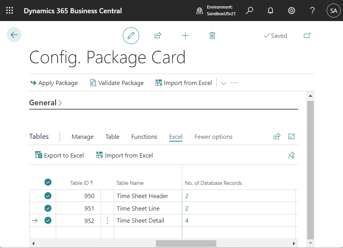Click horizontal scrollbar right arrow

pyautogui.click(x=294, y=243)
